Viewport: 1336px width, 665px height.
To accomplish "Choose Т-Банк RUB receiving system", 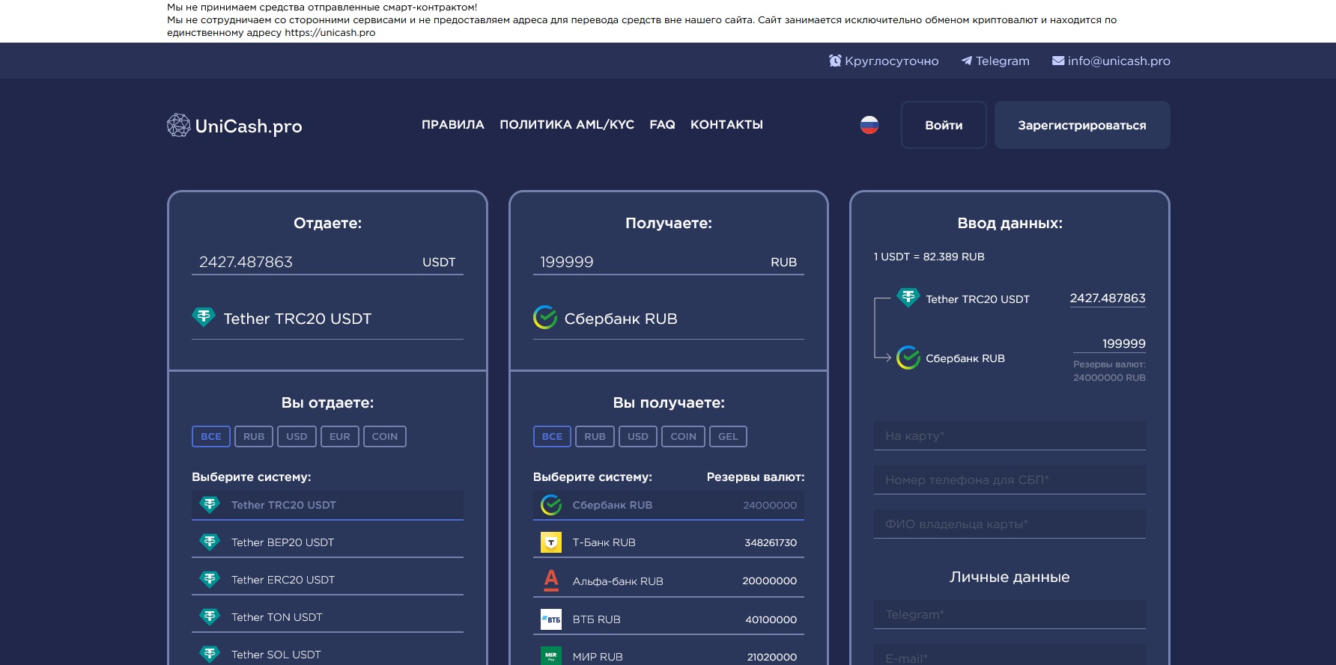I will [x=669, y=542].
